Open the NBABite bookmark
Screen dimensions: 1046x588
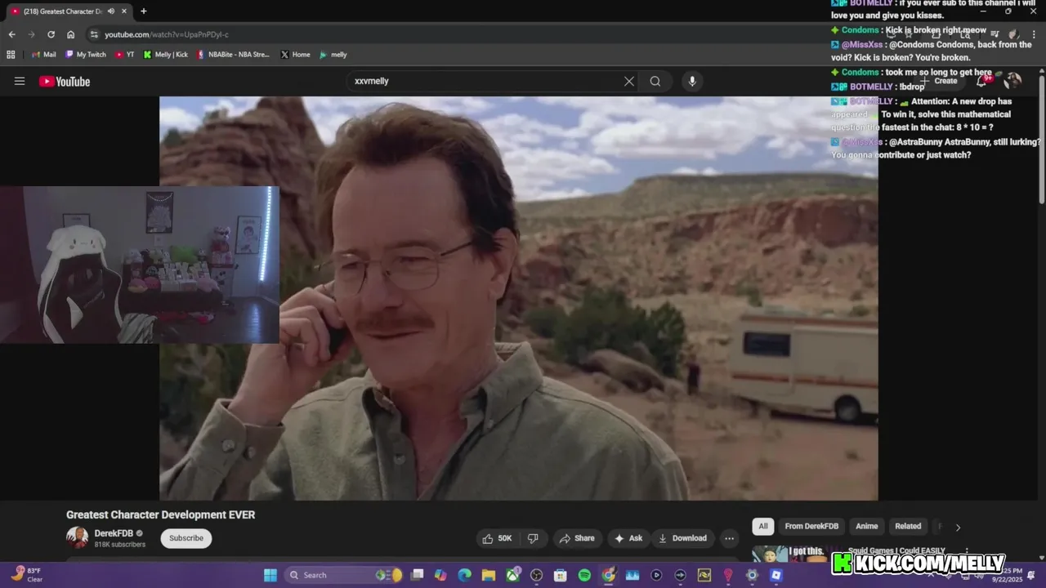233,55
